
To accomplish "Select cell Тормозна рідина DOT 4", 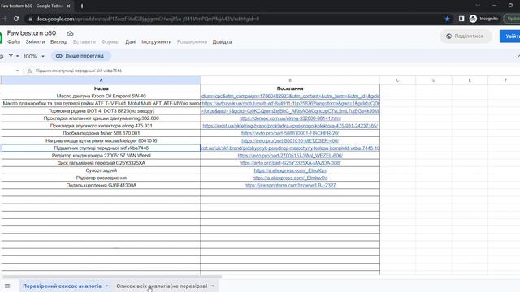I will pyautogui.click(x=101, y=111).
